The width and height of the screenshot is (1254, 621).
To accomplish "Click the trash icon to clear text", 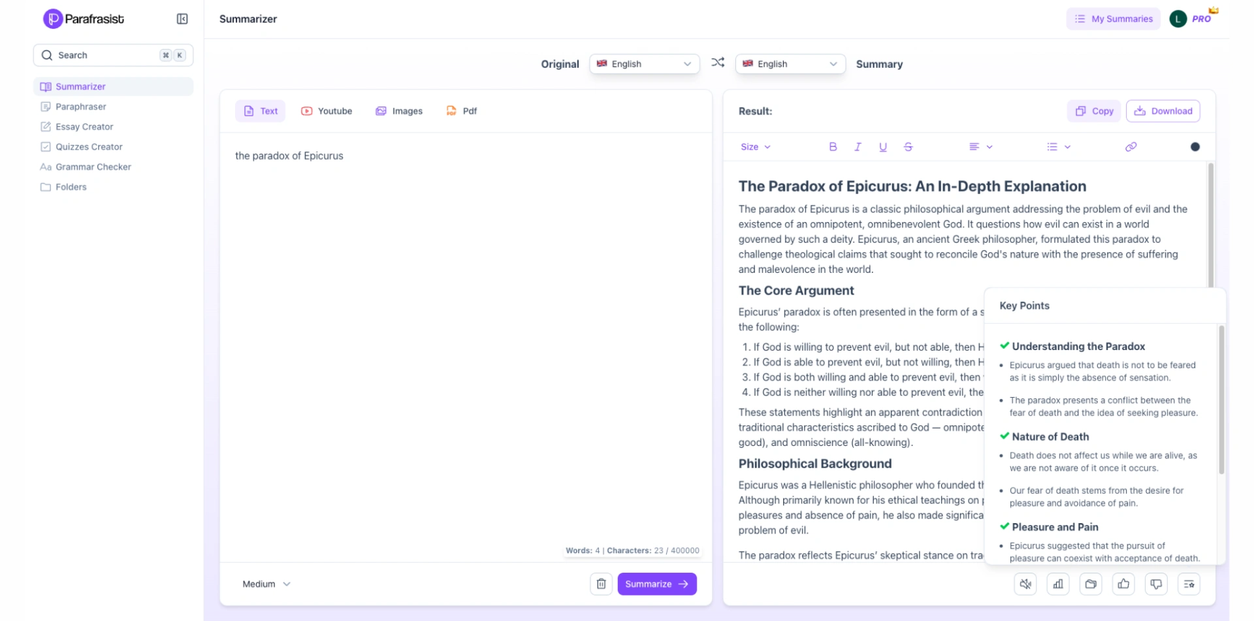I will (x=601, y=584).
